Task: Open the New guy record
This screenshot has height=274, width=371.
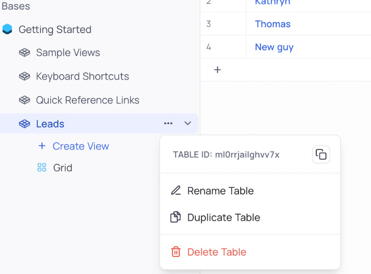Action: pyautogui.click(x=274, y=47)
